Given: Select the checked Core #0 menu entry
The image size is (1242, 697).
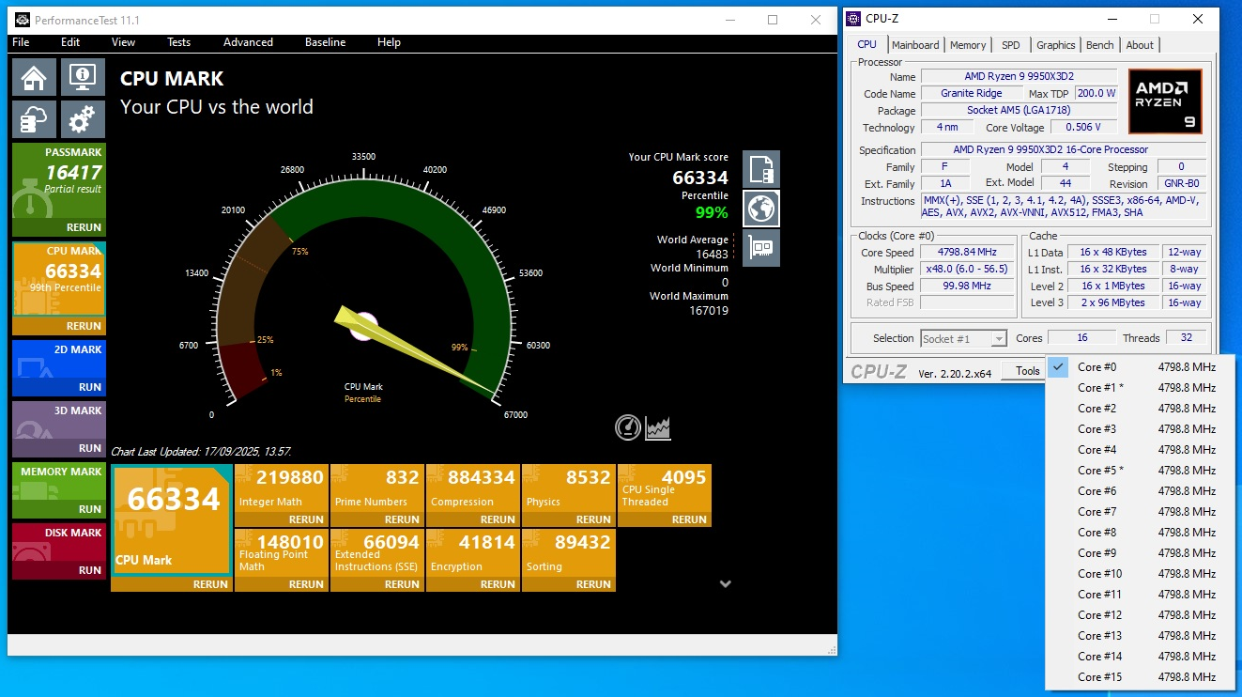Looking at the screenshot, I should click(x=1141, y=367).
